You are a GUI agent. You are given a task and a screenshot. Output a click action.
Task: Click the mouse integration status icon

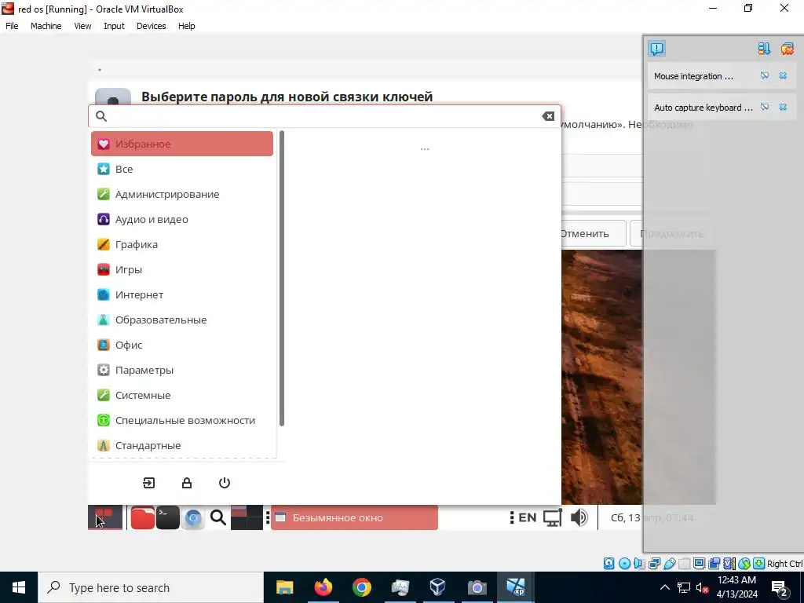click(744, 564)
